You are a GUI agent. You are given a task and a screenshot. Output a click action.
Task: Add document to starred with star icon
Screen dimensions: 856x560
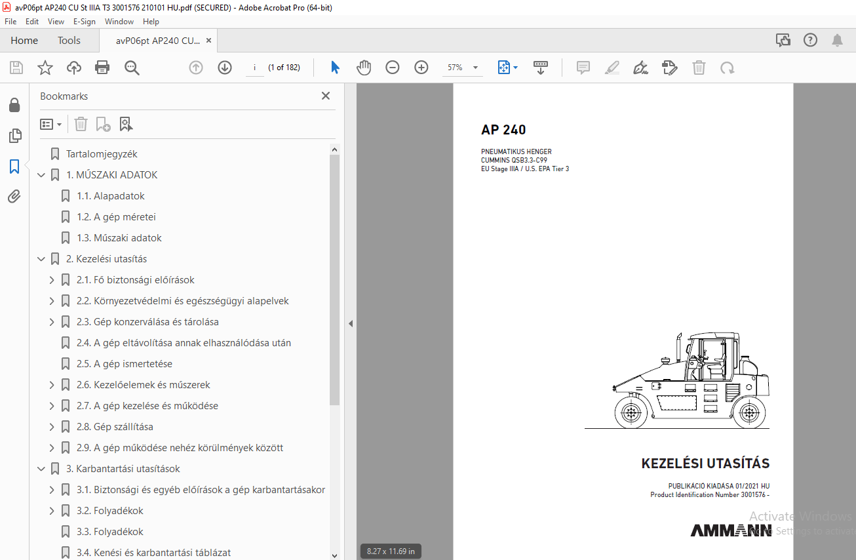[x=45, y=68]
